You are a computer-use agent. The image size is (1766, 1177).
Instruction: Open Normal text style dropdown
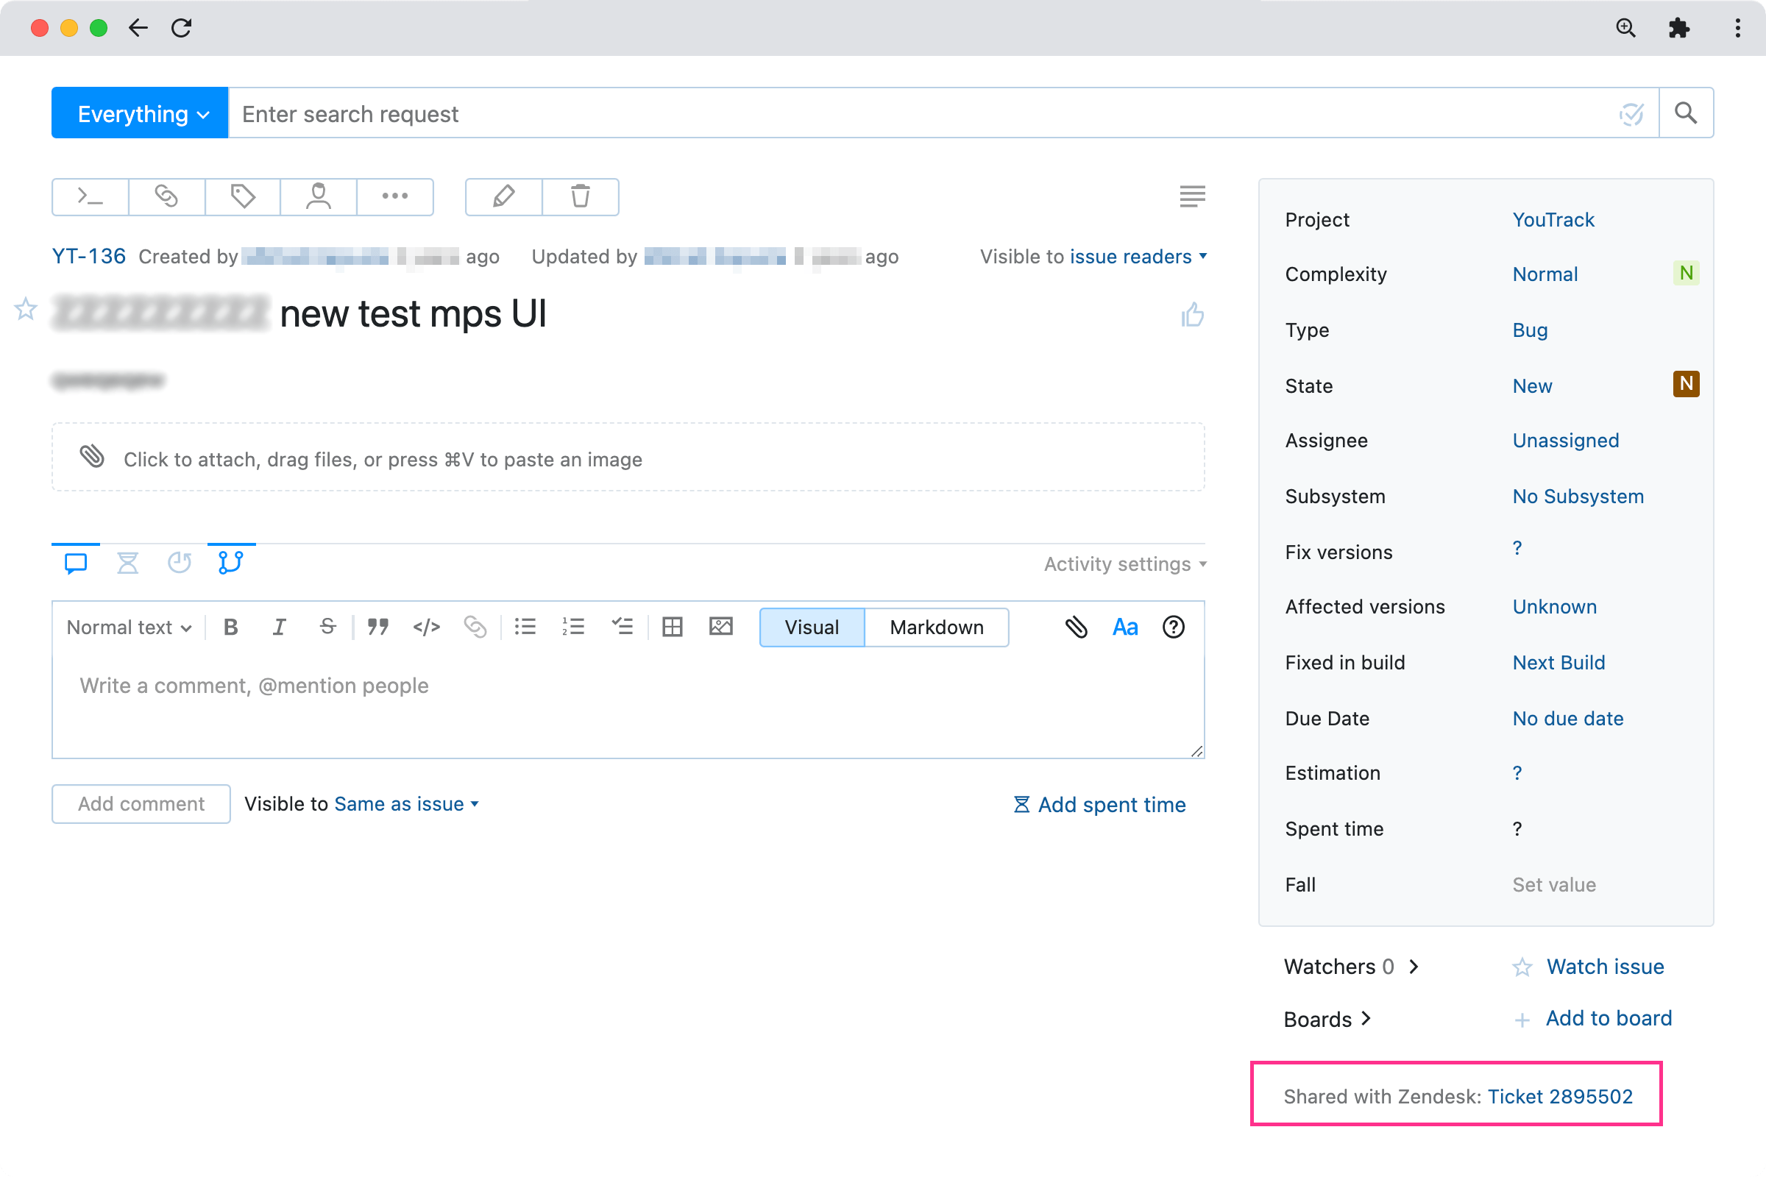(x=128, y=627)
